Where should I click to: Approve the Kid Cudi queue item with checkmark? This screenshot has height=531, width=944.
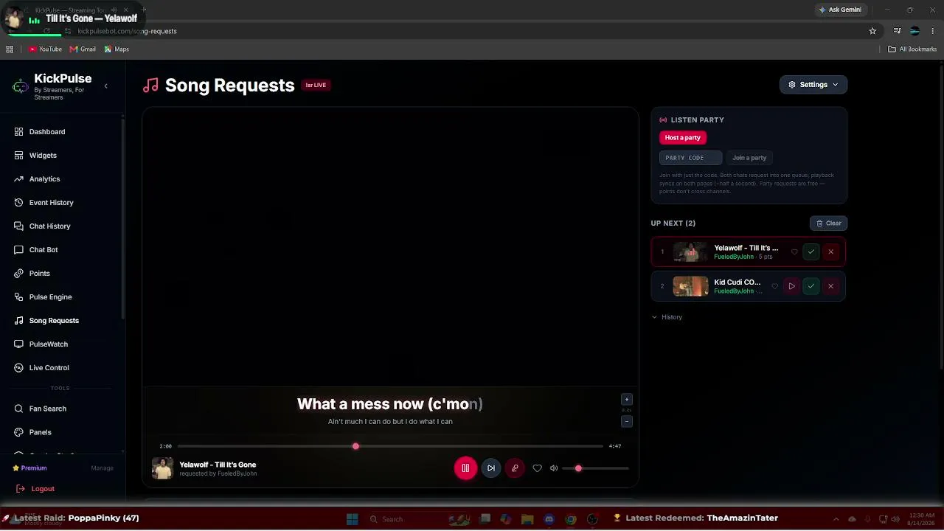tap(811, 286)
